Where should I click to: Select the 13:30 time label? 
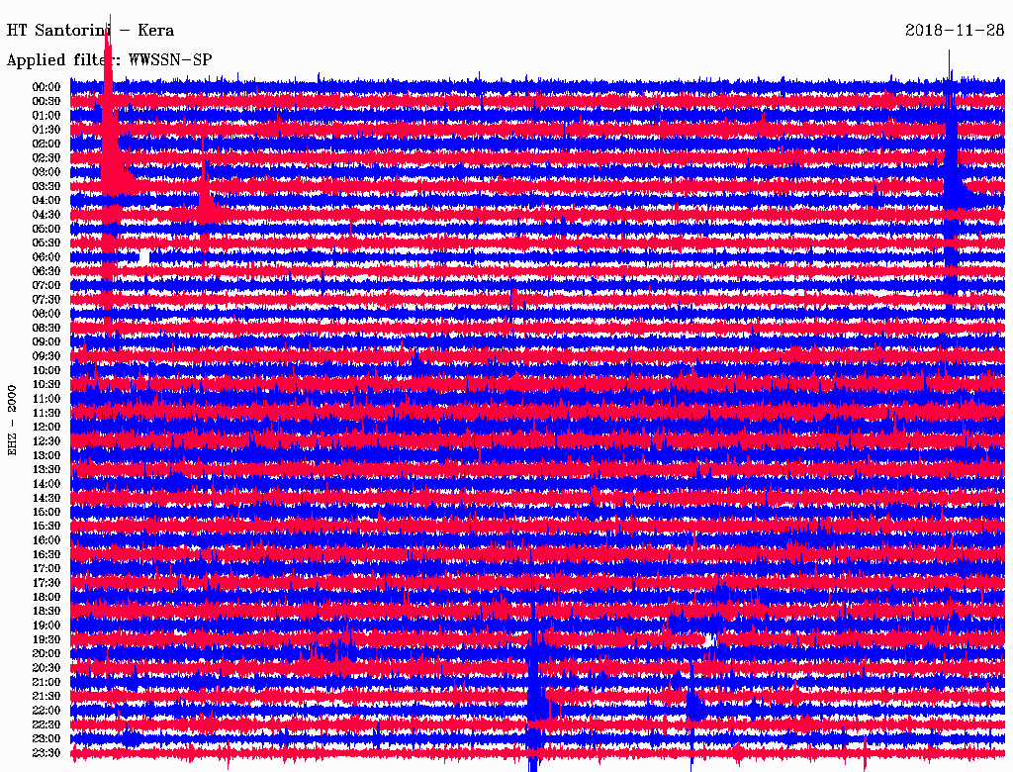click(46, 469)
